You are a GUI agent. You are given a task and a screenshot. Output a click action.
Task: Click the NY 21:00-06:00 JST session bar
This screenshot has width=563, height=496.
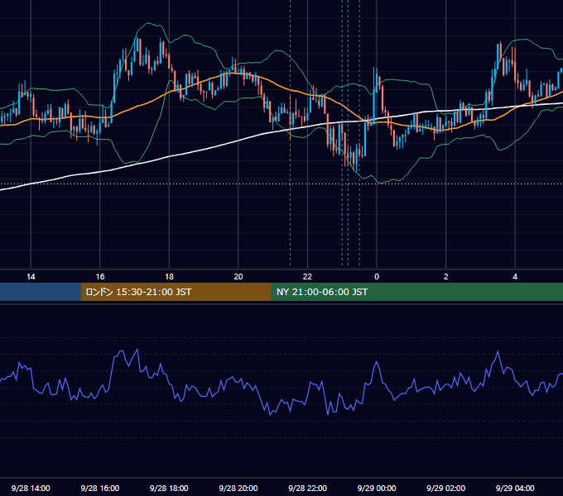[x=416, y=292]
